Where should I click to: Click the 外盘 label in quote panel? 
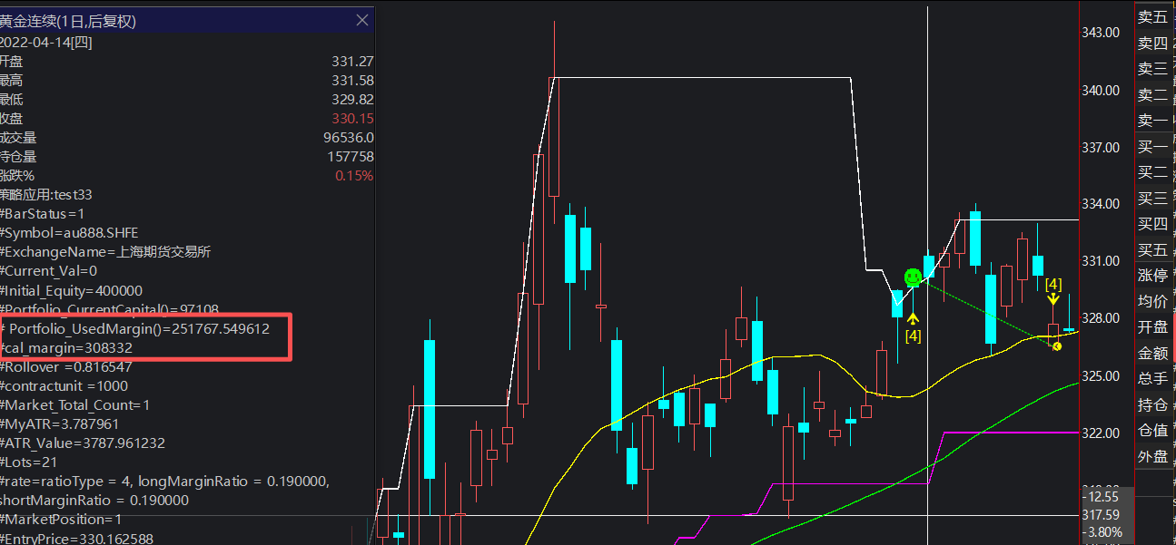tap(1152, 456)
